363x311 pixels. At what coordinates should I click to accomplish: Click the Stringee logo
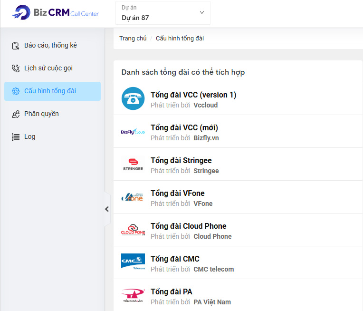click(x=133, y=164)
